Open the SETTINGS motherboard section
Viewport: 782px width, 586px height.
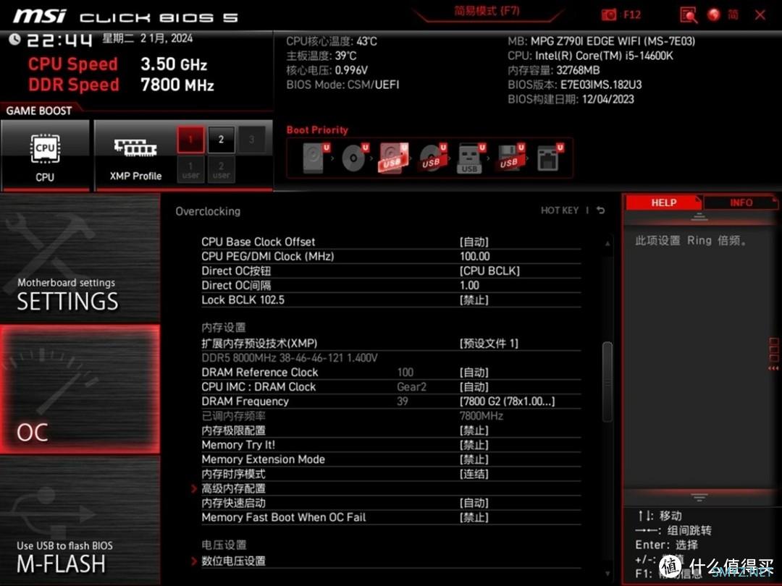(80, 258)
